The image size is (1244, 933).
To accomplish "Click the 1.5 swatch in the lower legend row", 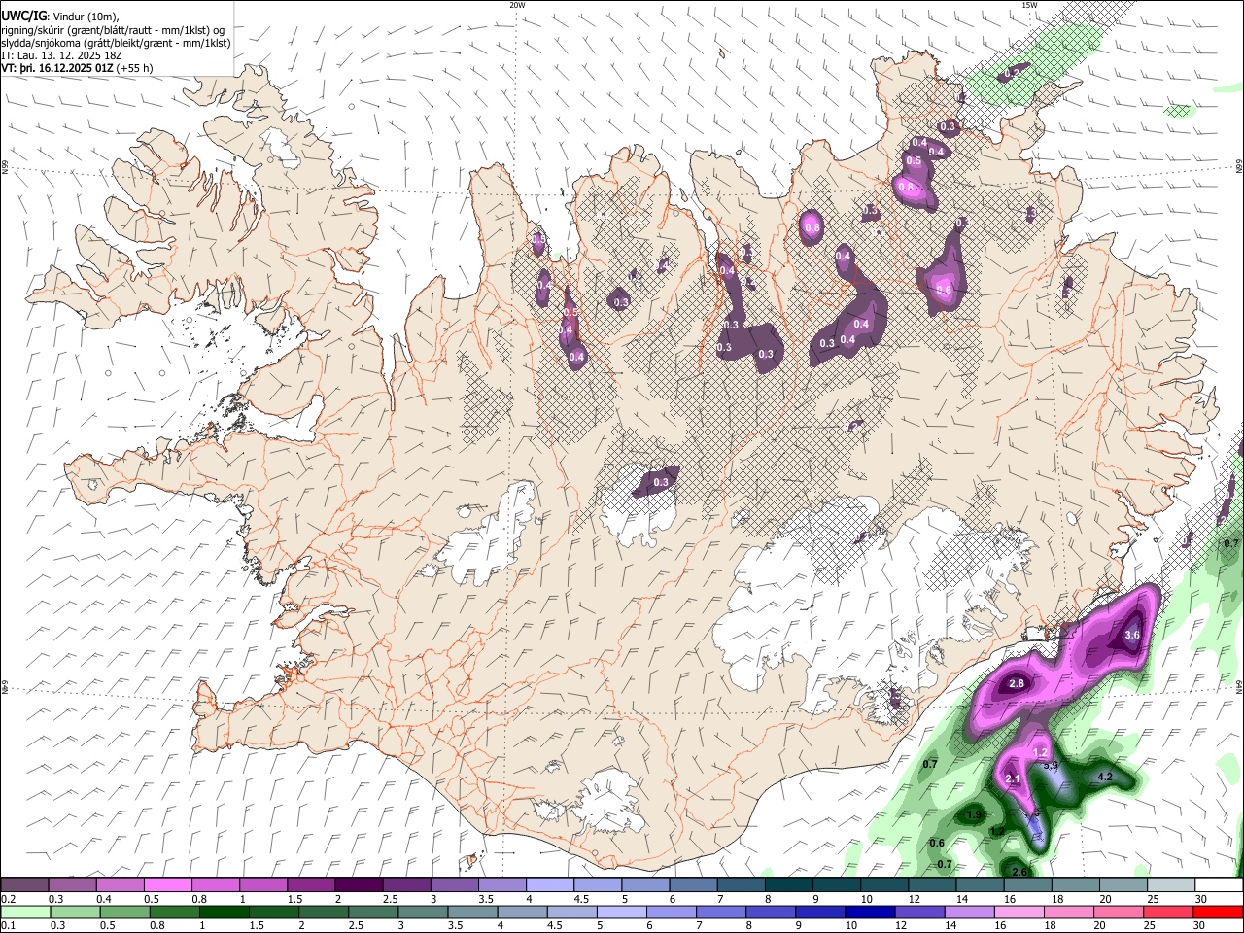I will click(x=273, y=912).
